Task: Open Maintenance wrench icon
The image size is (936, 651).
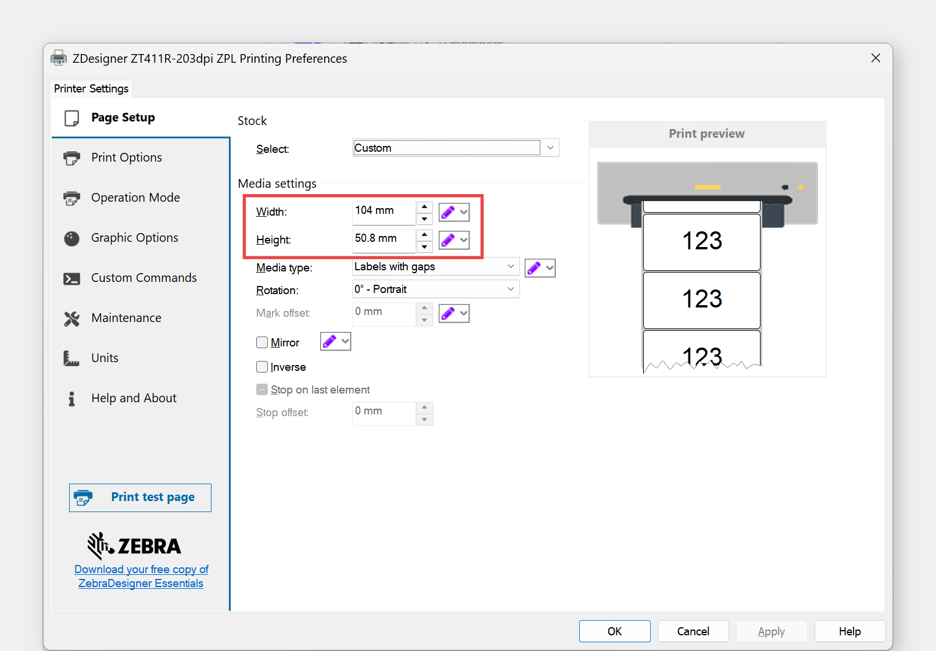Action: [x=71, y=319]
